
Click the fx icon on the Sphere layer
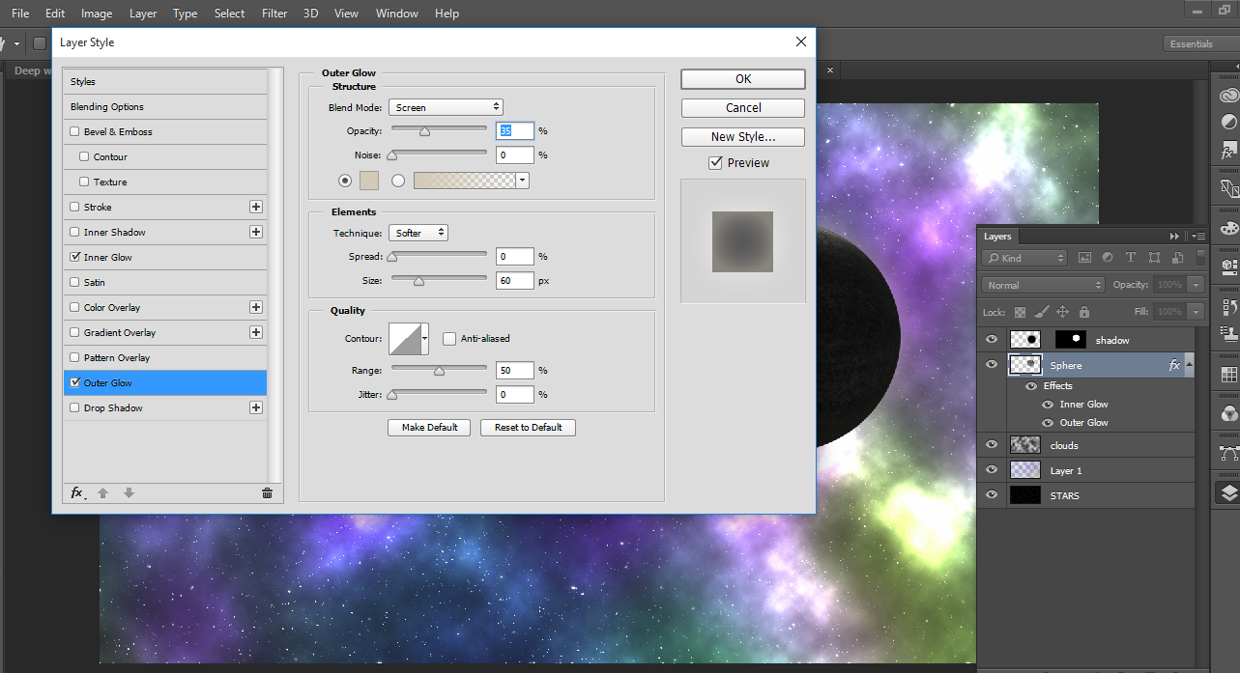pos(1174,365)
